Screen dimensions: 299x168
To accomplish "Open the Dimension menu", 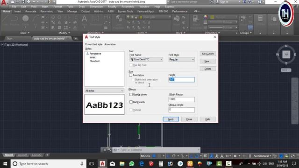I will coord(96,7).
